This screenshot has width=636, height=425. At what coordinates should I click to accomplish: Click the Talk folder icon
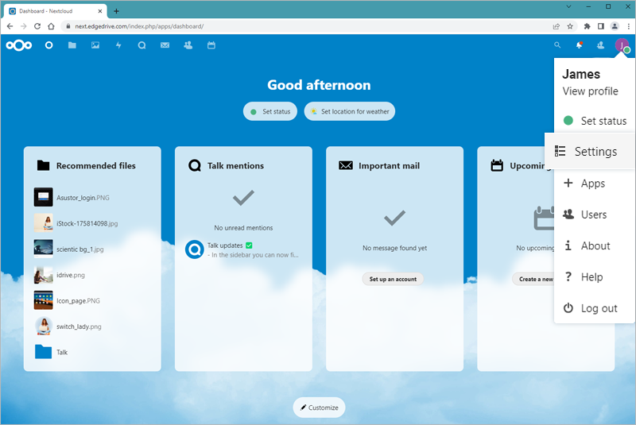click(44, 352)
